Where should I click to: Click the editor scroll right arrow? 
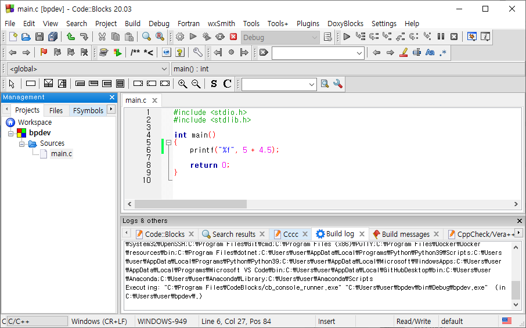point(516,204)
